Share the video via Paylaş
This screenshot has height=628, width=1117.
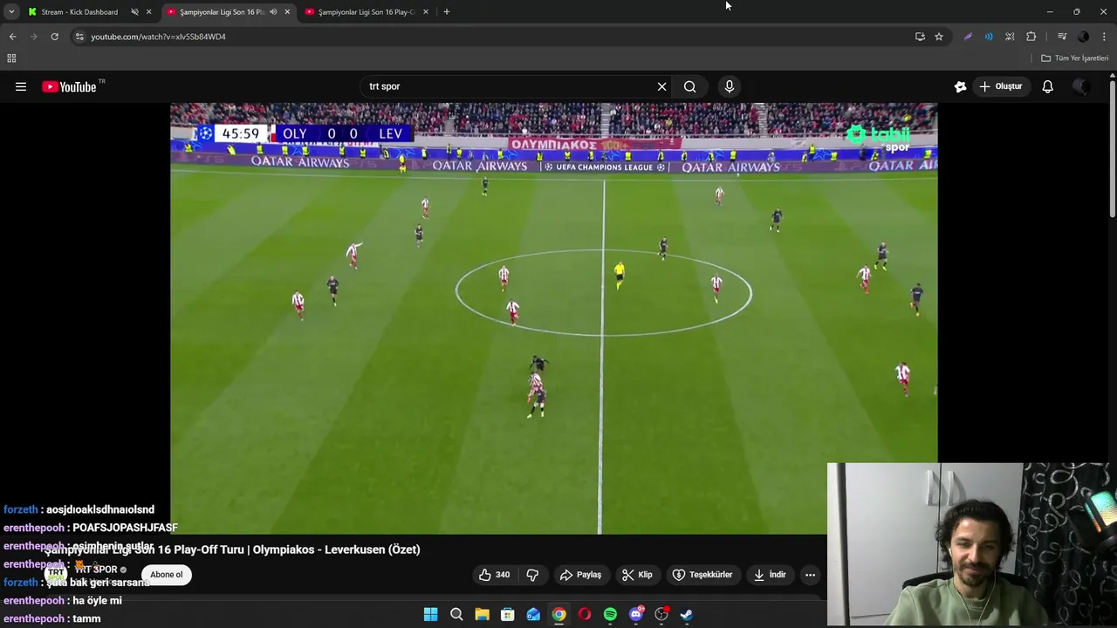coord(580,575)
